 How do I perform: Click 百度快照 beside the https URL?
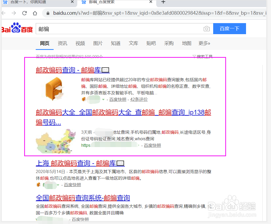click(152, 145)
